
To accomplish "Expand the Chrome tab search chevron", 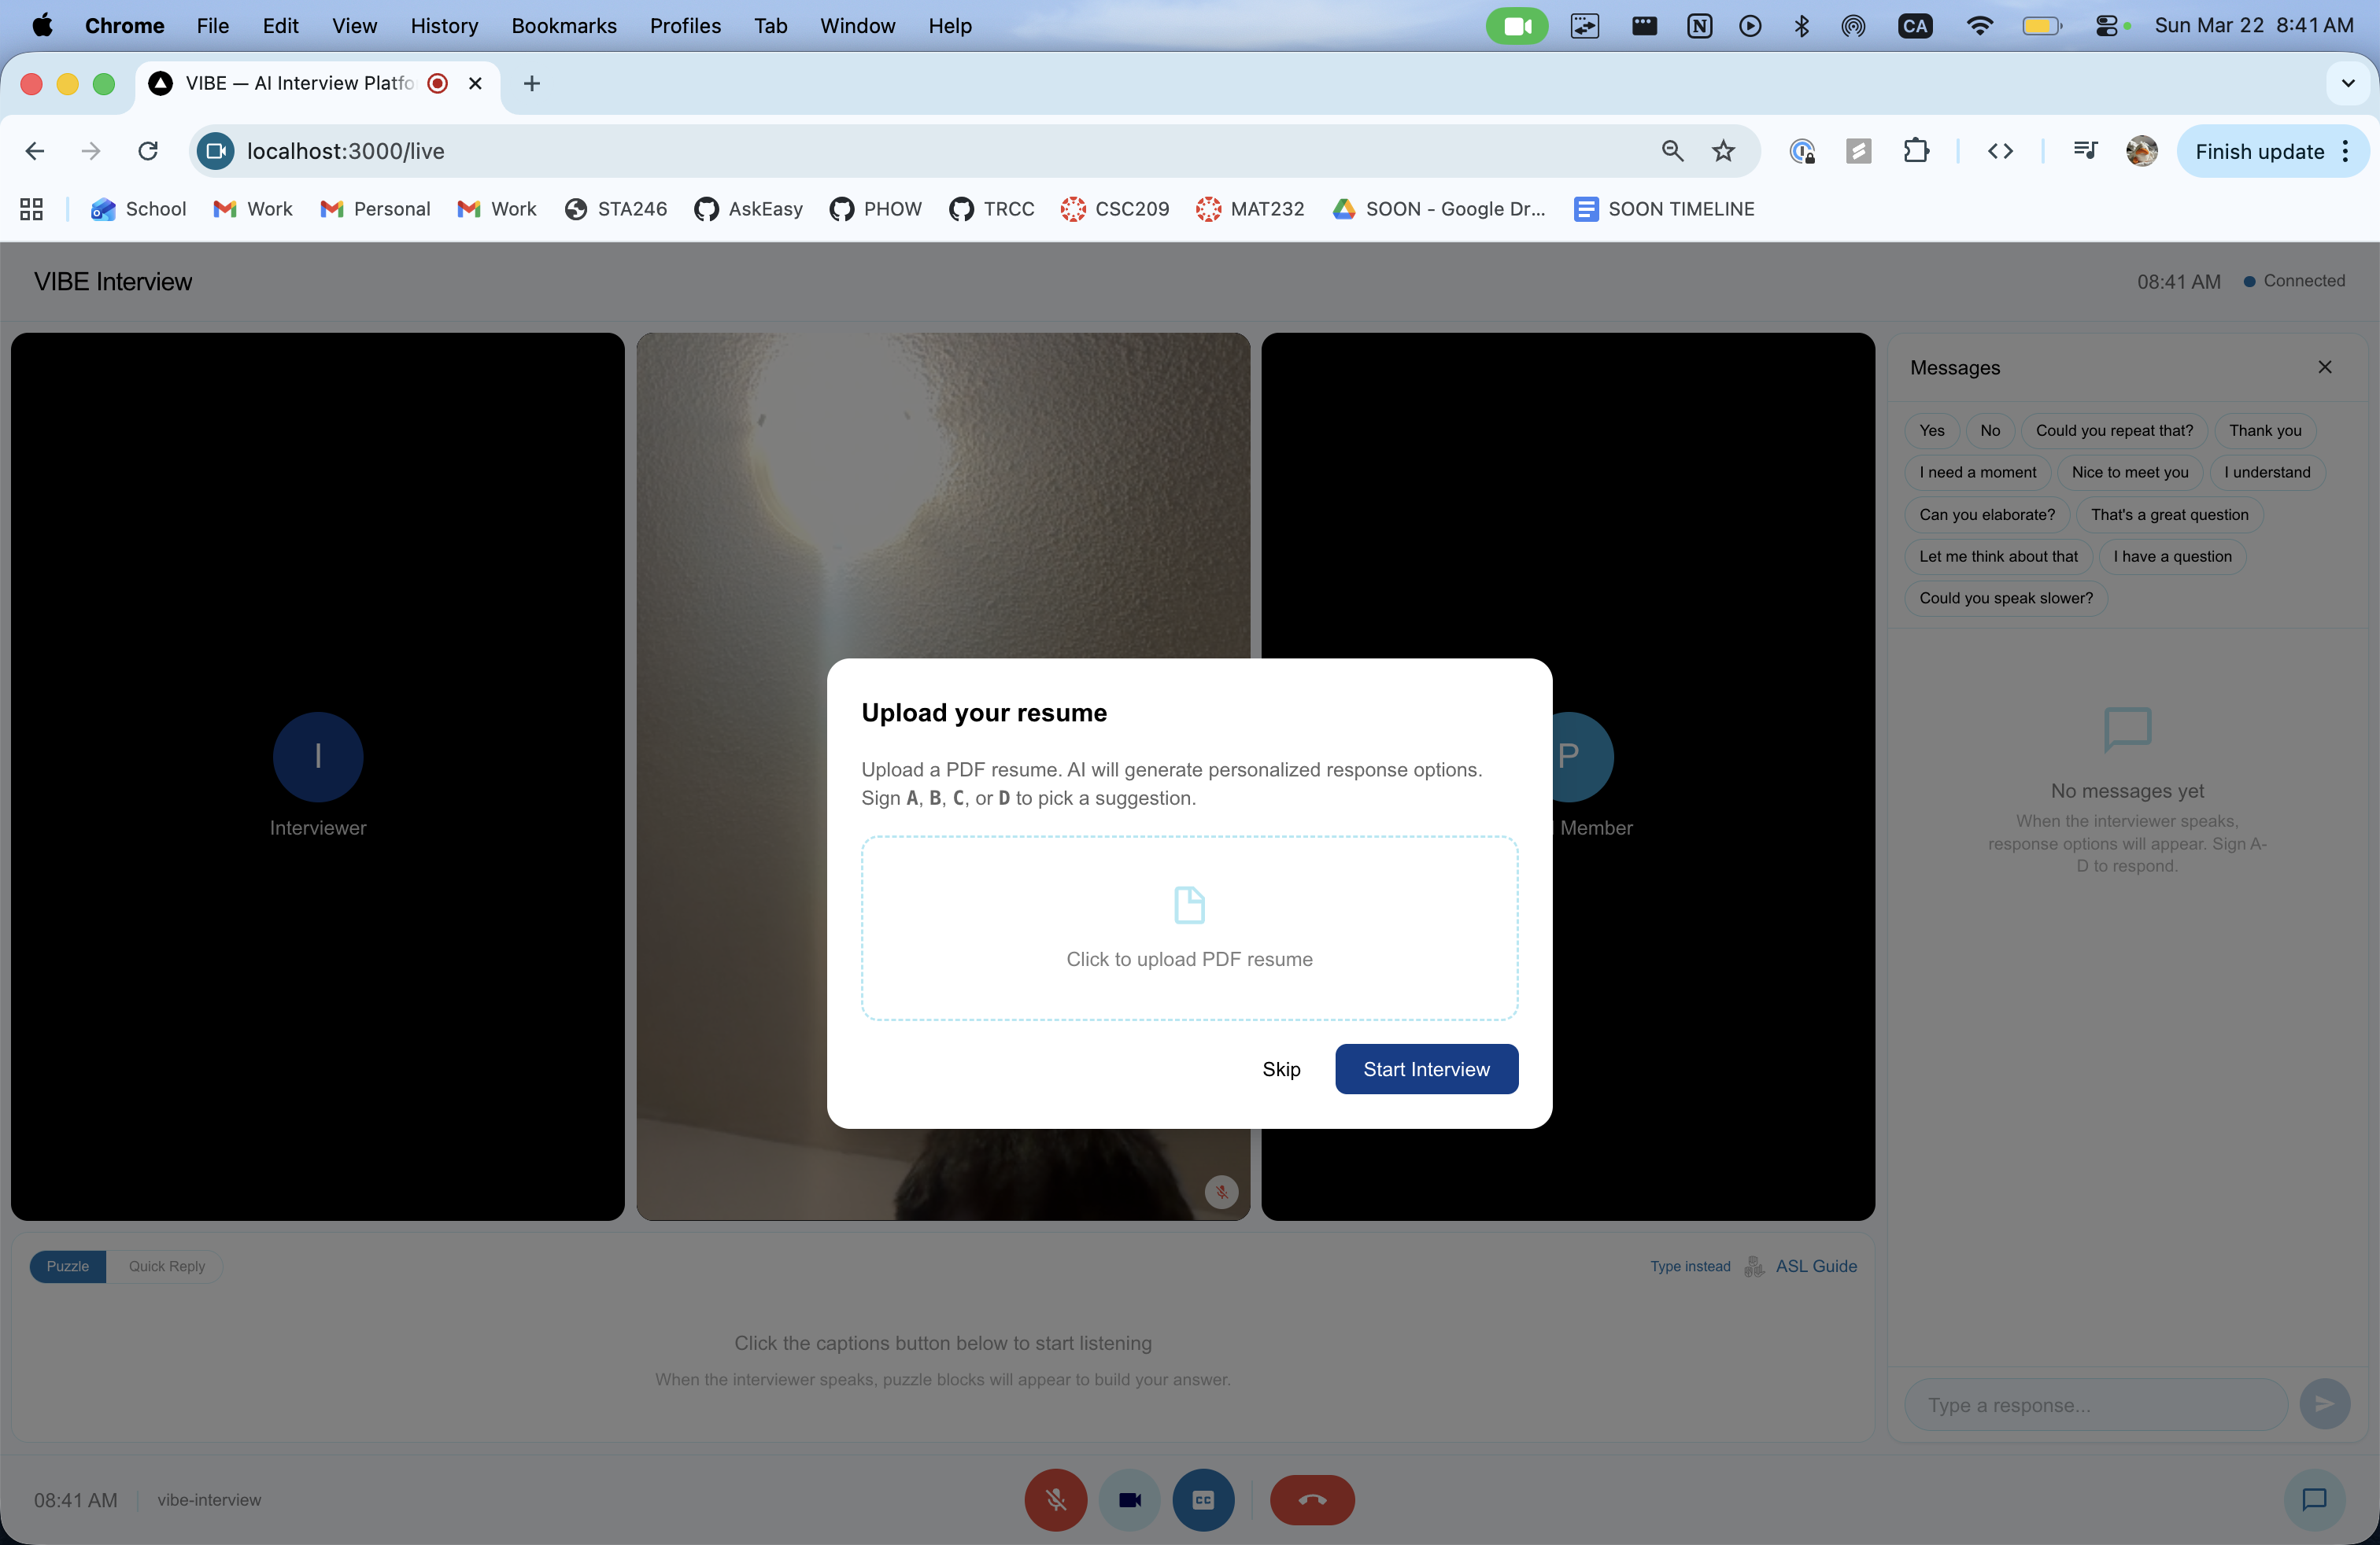I will point(2348,83).
